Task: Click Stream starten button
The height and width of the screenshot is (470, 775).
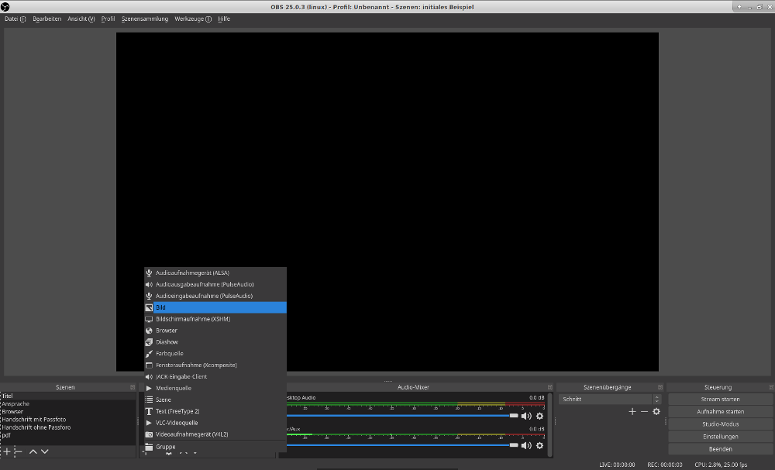Action: tap(720, 399)
